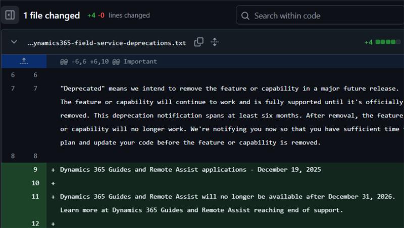The width and height of the screenshot is (404, 228).
Task: Select empty added line number 10
Action: (x=35, y=183)
